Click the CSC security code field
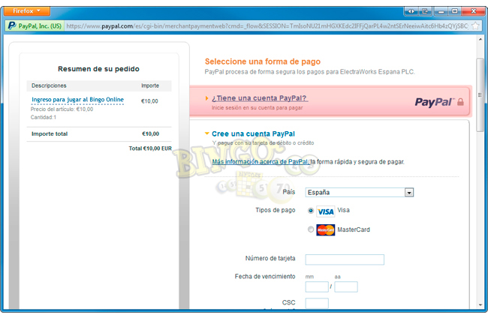Viewport: 488px width, 318px height. 317,303
